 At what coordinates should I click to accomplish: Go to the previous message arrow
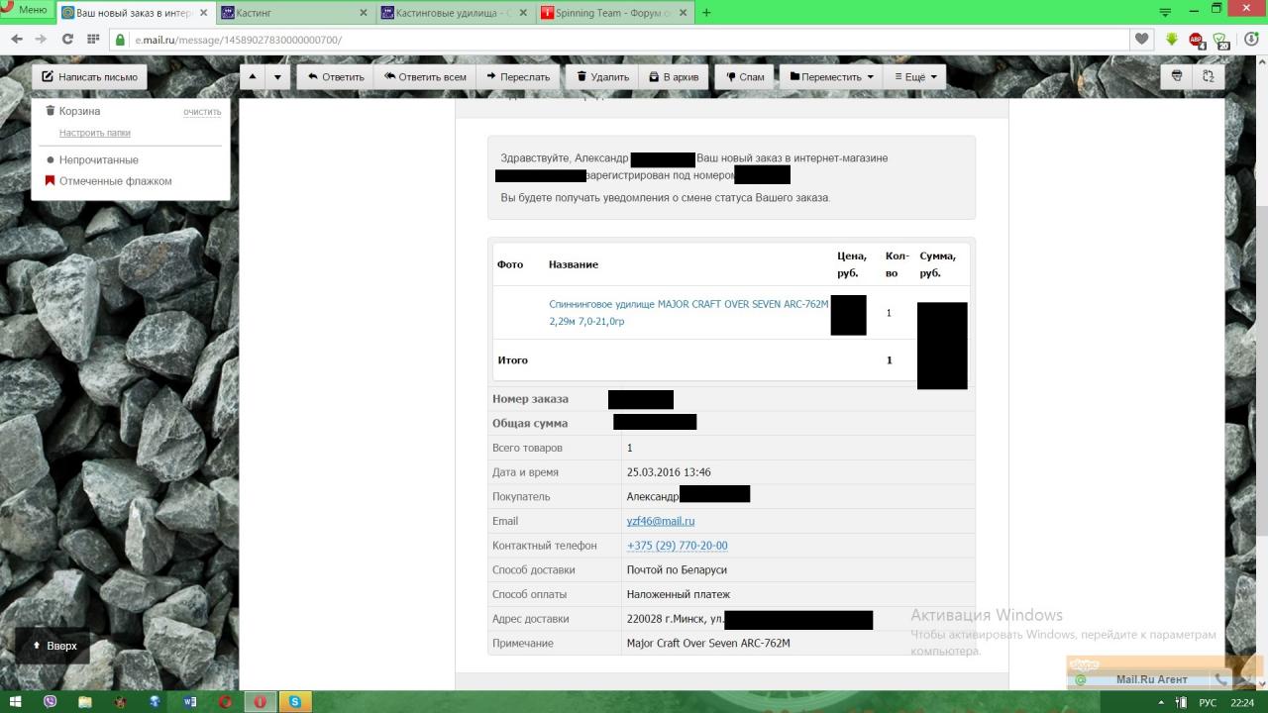(253, 76)
